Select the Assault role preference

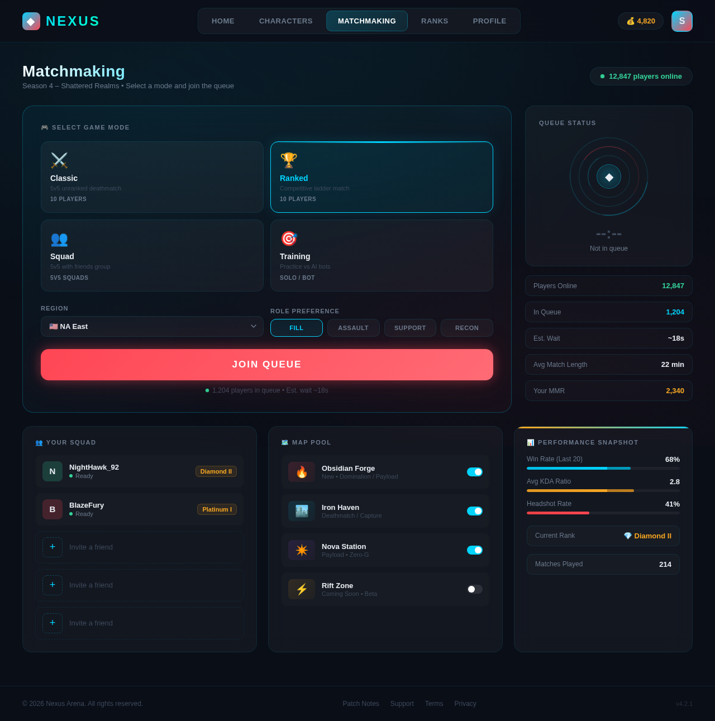353,328
